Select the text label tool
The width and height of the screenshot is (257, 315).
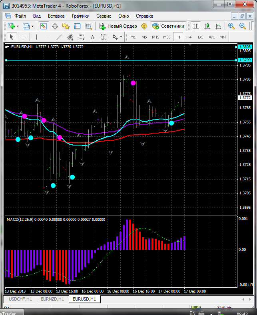[x=93, y=37]
